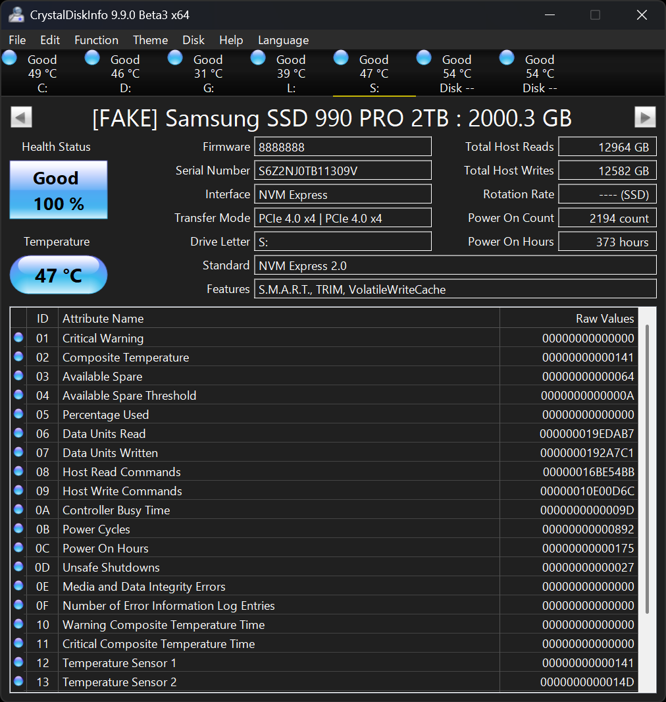Click the S: drive letter tab label
This screenshot has height=702, width=666.
[x=374, y=88]
